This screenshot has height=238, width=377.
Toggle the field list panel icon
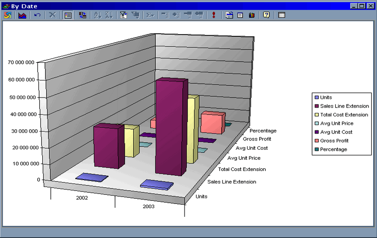(281, 15)
